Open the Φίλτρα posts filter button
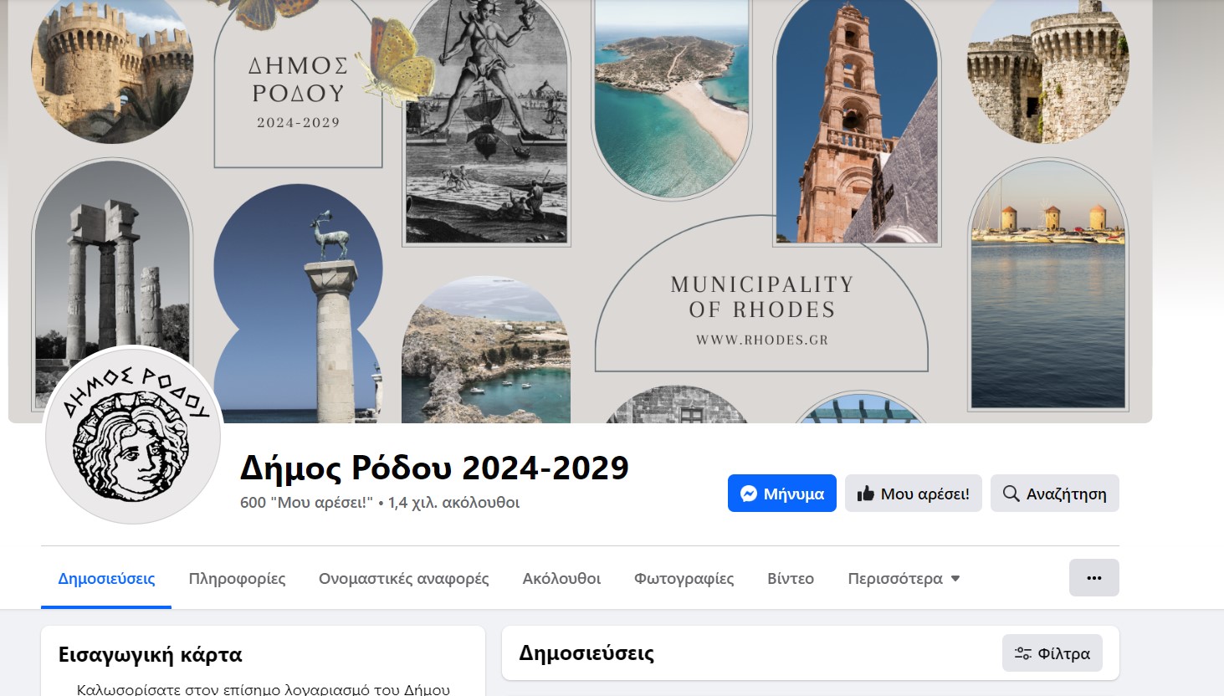Viewport: 1224px width, 696px height. [1052, 653]
